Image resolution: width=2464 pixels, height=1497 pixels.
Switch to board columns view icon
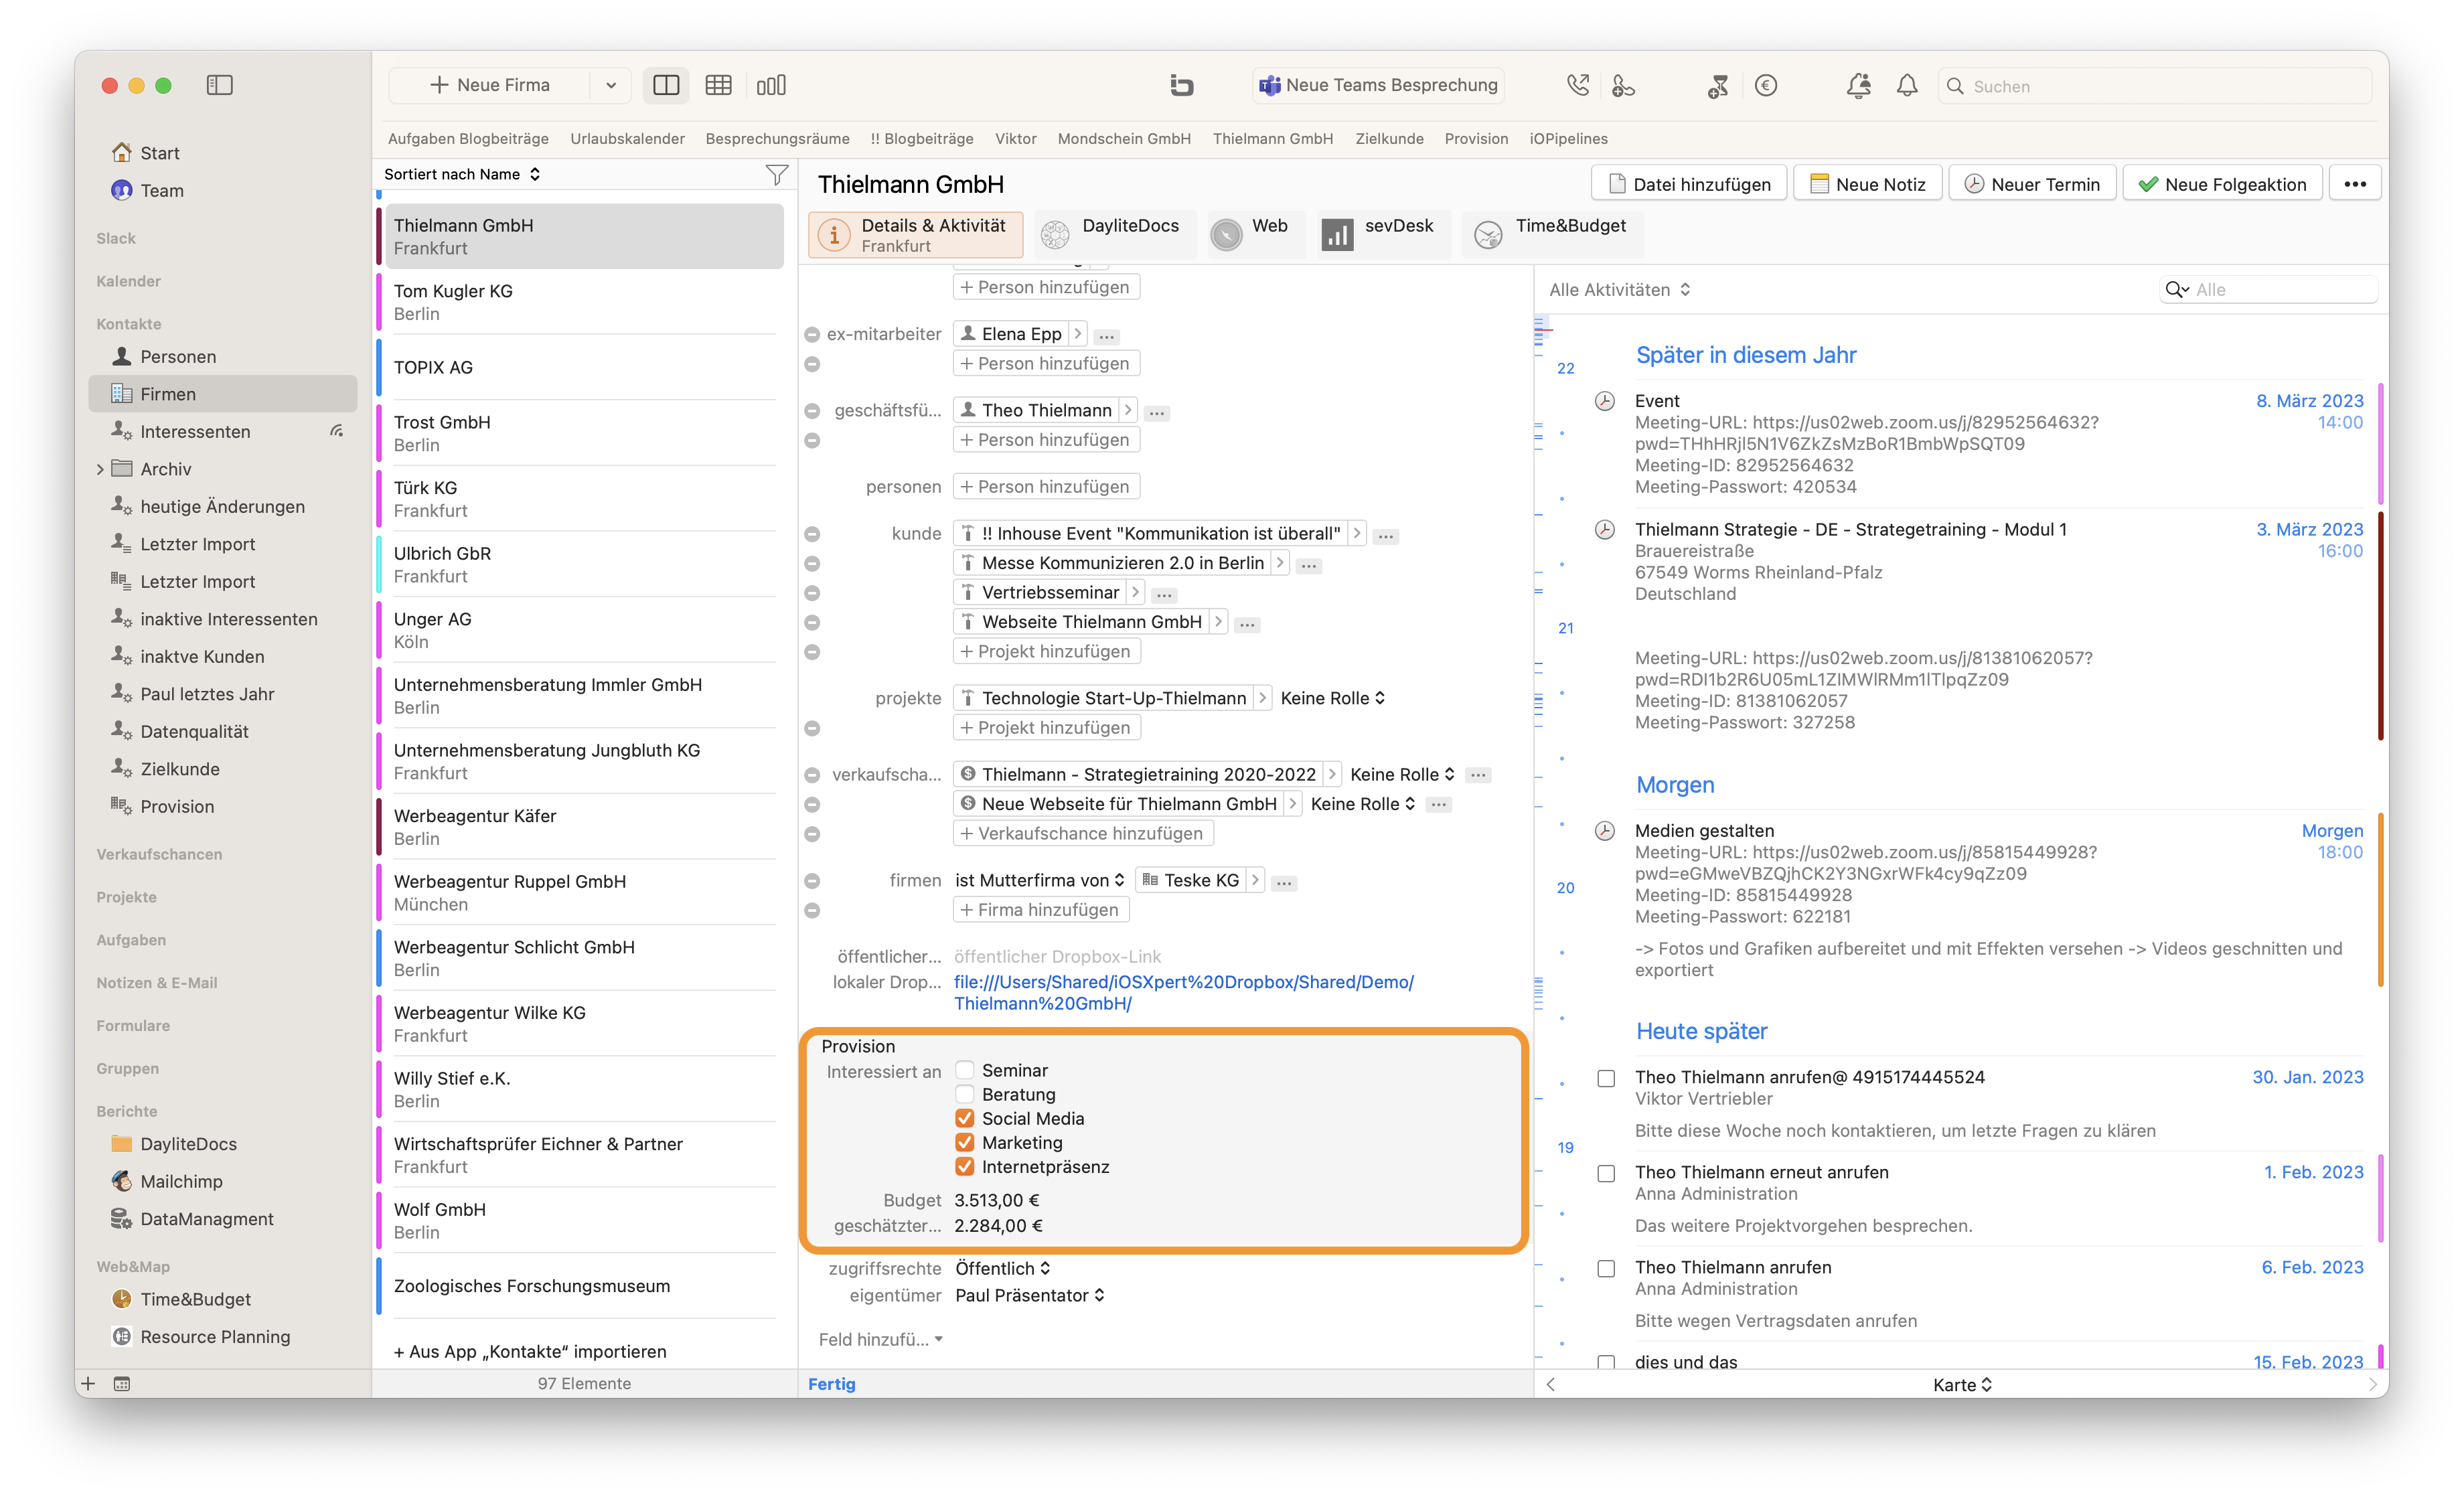tap(771, 85)
